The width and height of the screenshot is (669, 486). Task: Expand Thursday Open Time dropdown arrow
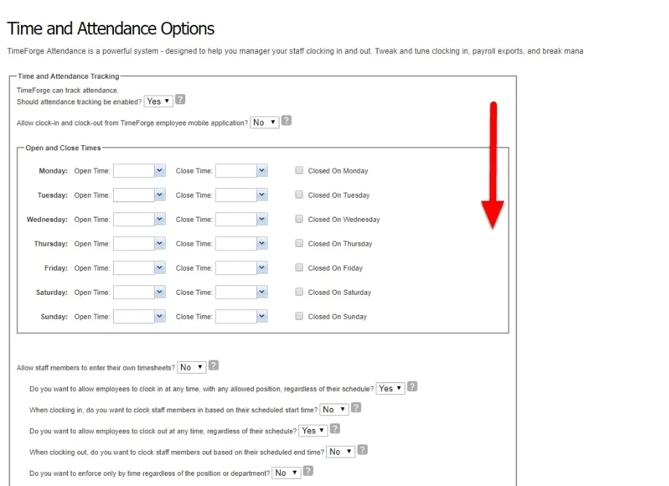pyautogui.click(x=160, y=244)
